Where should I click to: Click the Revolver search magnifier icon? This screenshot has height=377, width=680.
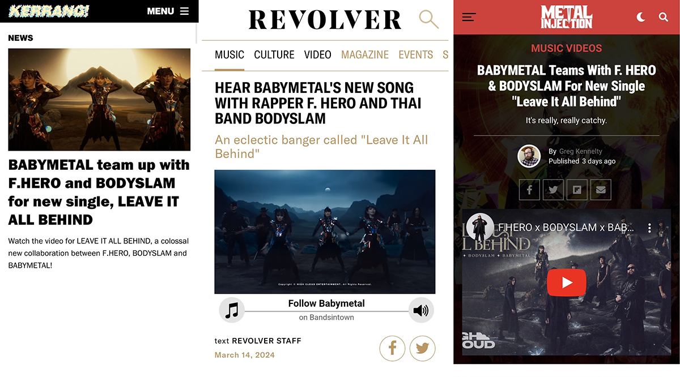(x=429, y=19)
